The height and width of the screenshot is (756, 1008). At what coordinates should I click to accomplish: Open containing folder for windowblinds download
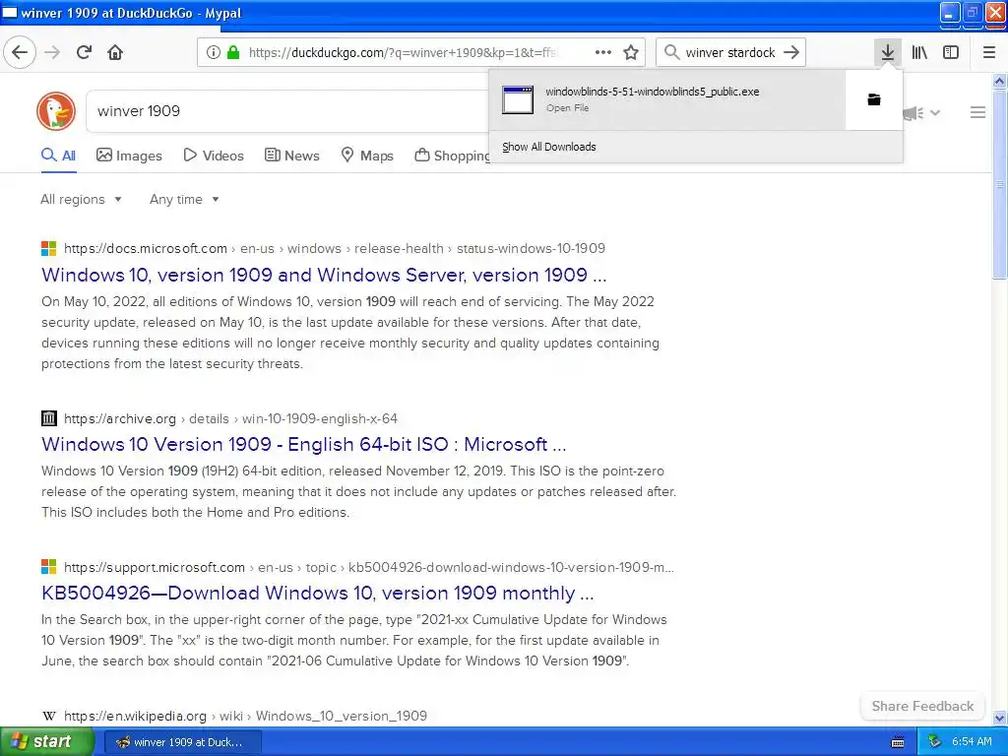click(874, 99)
